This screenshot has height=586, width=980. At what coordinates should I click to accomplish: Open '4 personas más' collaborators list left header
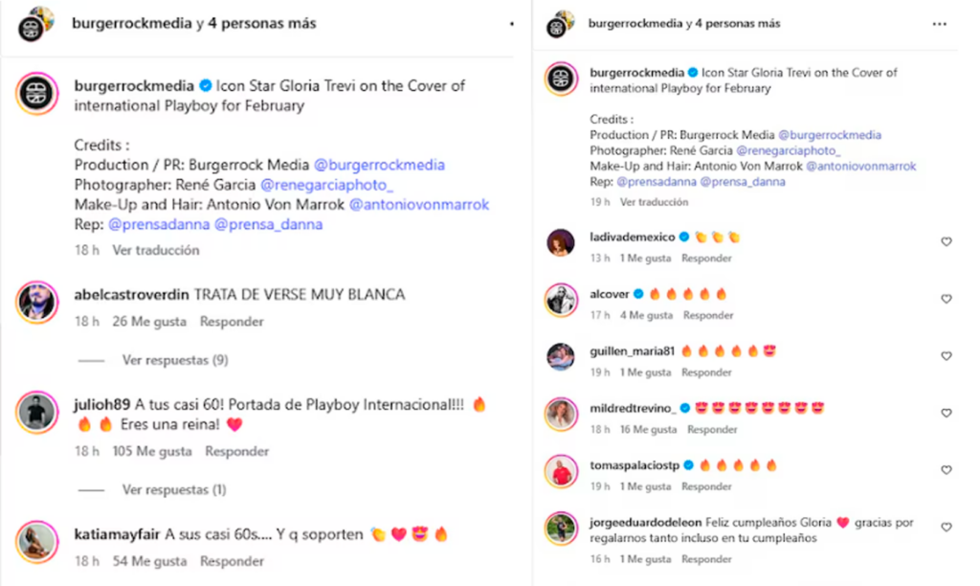(x=262, y=23)
